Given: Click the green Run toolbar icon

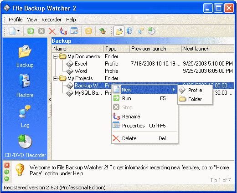Looking at the screenshot, I should pyautogui.click(x=31, y=31).
